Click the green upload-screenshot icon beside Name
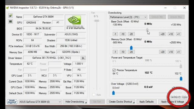This screenshot has width=194, height=109. pyautogui.click(x=11, y=16)
